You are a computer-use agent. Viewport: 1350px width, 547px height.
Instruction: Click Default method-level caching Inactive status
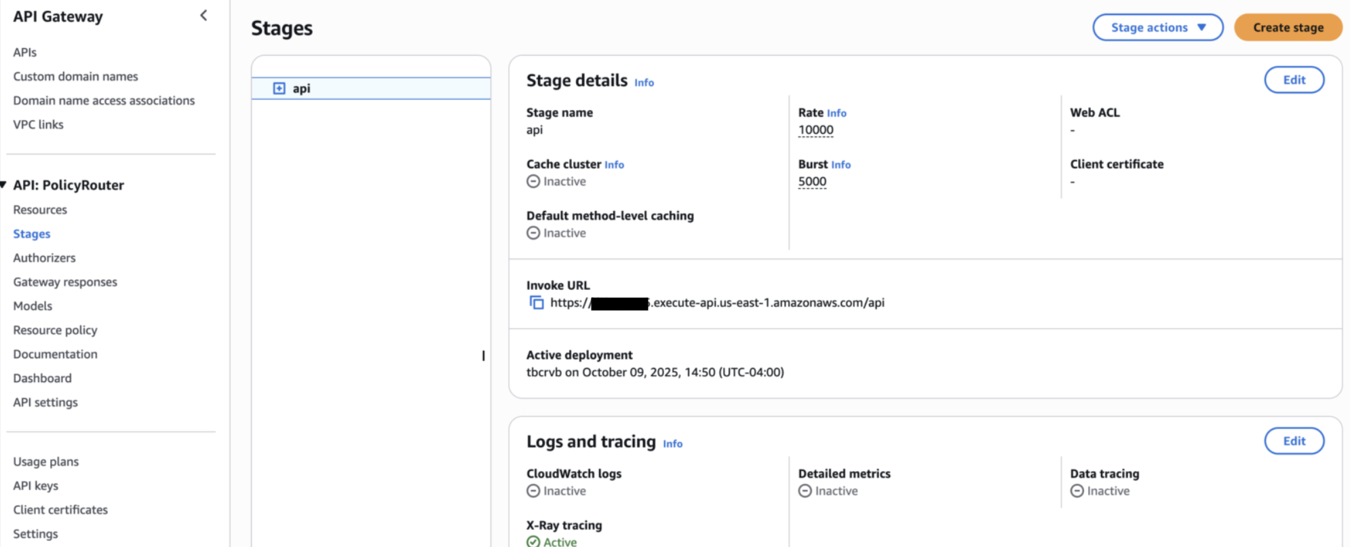pyautogui.click(x=556, y=233)
